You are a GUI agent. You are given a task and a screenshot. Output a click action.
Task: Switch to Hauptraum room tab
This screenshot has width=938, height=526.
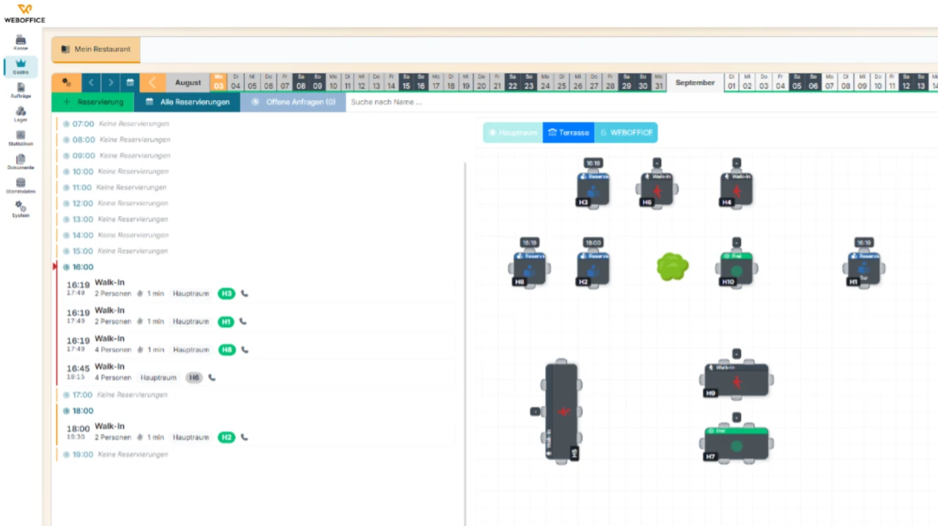click(513, 132)
